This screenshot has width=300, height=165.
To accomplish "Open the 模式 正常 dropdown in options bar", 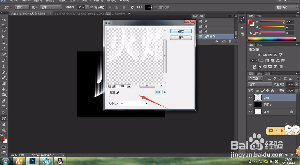I will (x=51, y=7).
